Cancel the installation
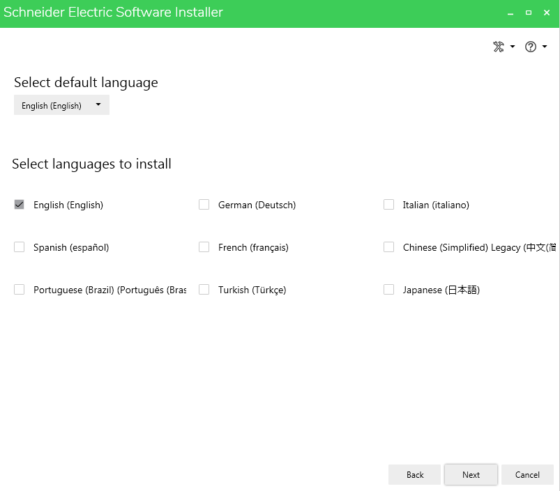Screen dimensions: 560x491 527,474
